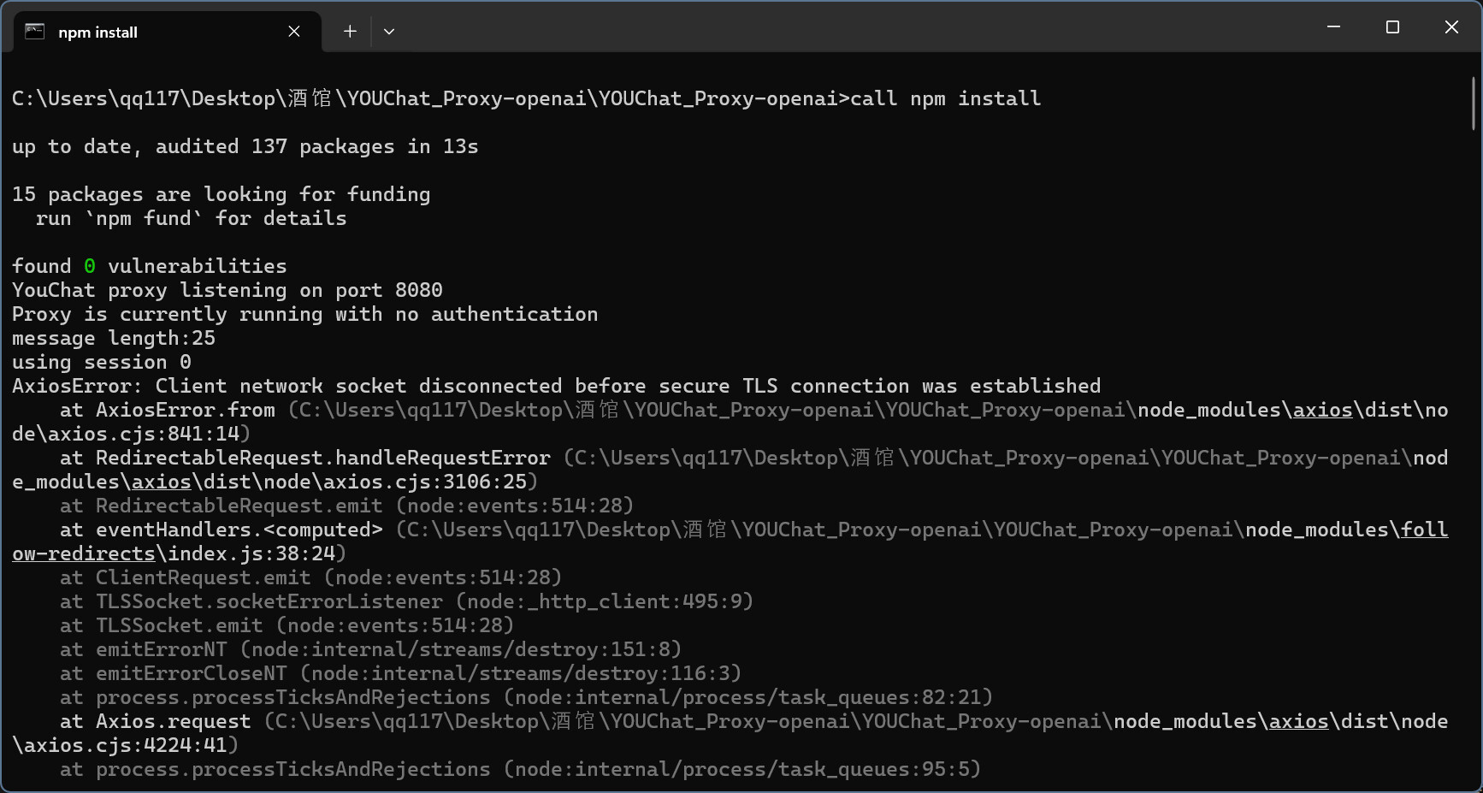Viewport: 1483px width, 793px height.
Task: Maximize the terminal window
Action: tap(1392, 27)
